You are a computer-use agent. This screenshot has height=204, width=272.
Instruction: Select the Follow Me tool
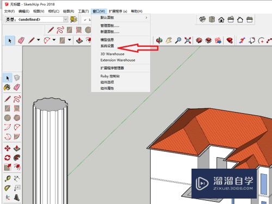pos(17,158)
